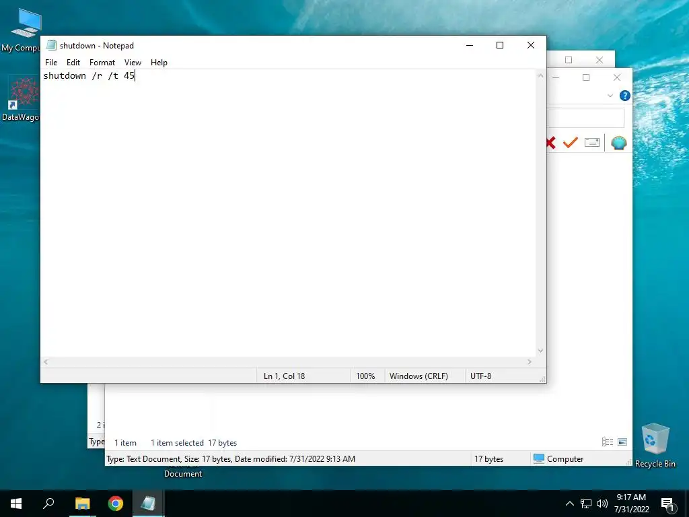Launch Google Chrome from the taskbar

116,504
